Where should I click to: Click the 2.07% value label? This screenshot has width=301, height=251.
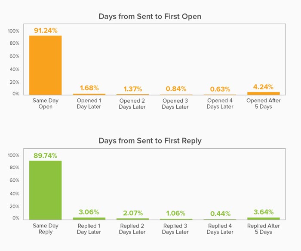coord(132,213)
